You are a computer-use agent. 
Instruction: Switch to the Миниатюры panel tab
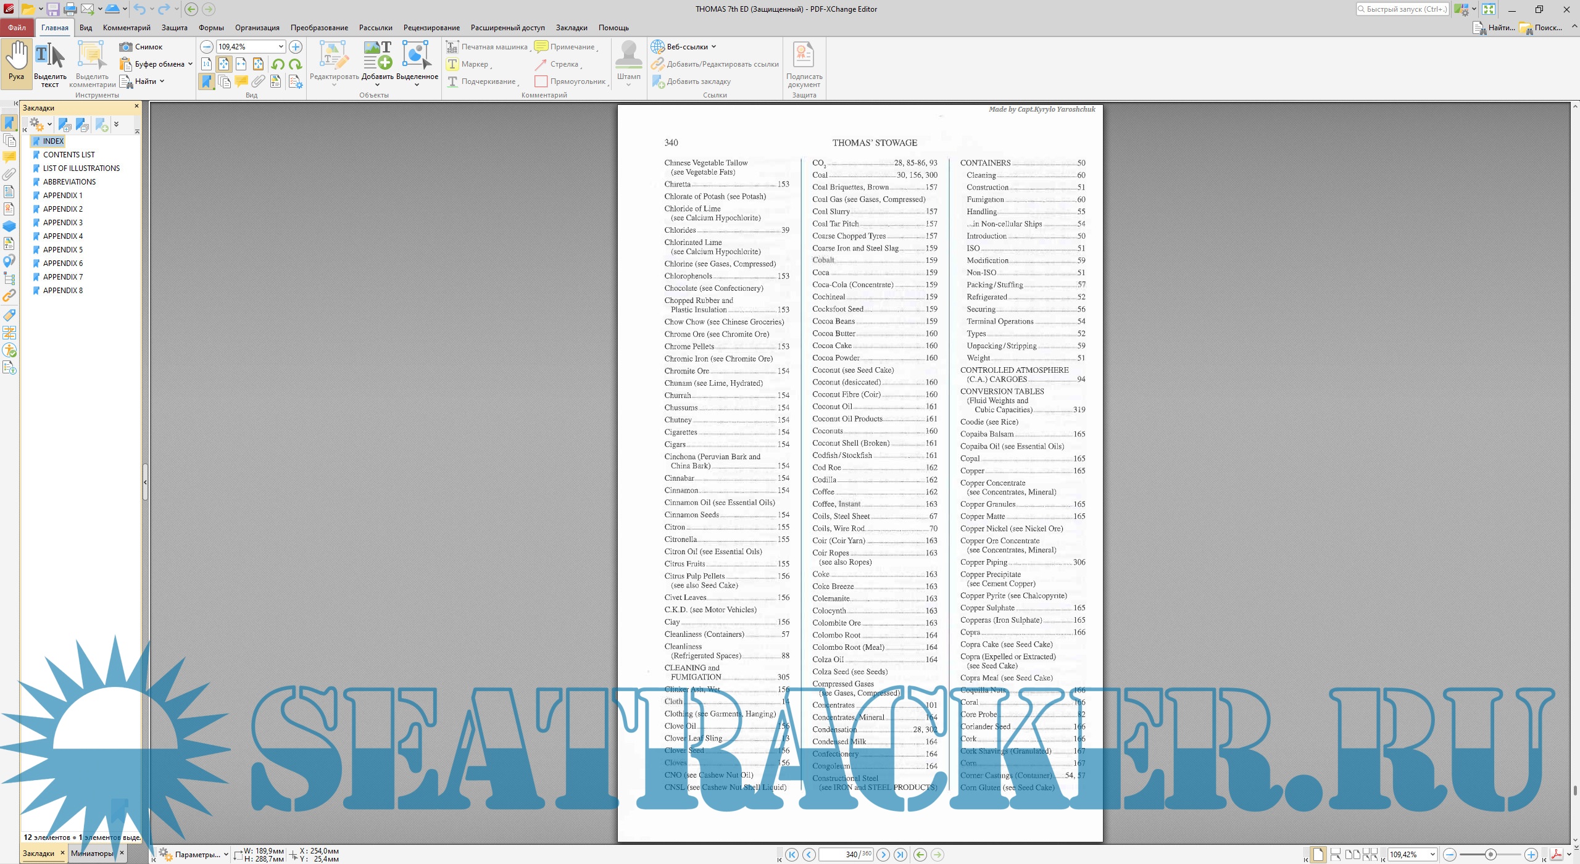click(x=92, y=854)
